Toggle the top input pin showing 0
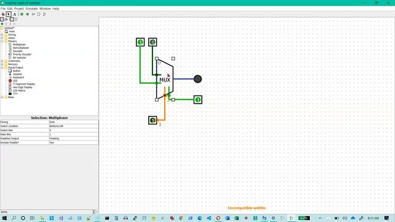The image size is (395, 222). 152,42
